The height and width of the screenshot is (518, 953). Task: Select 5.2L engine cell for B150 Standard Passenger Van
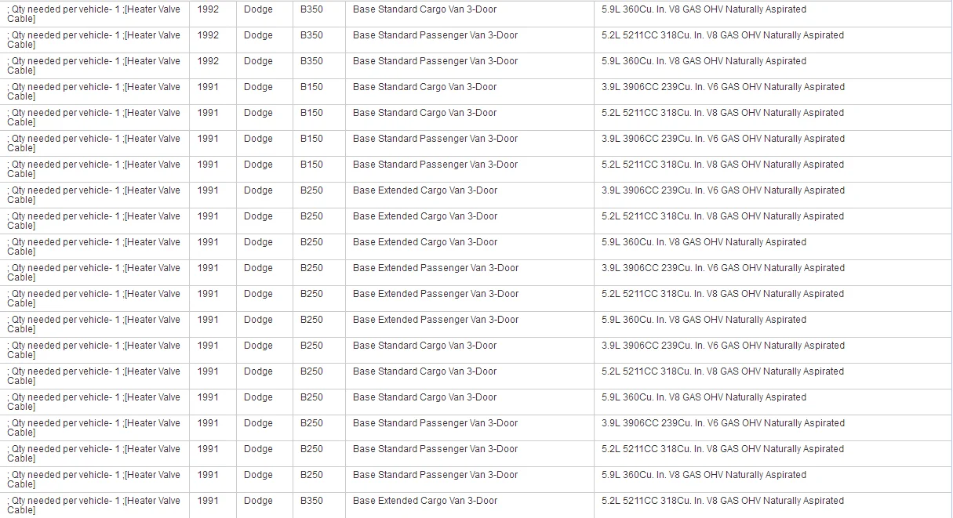pyautogui.click(x=773, y=169)
